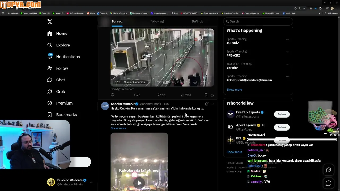Share the airport video post
Screen dimensions: 340x191
(212, 95)
